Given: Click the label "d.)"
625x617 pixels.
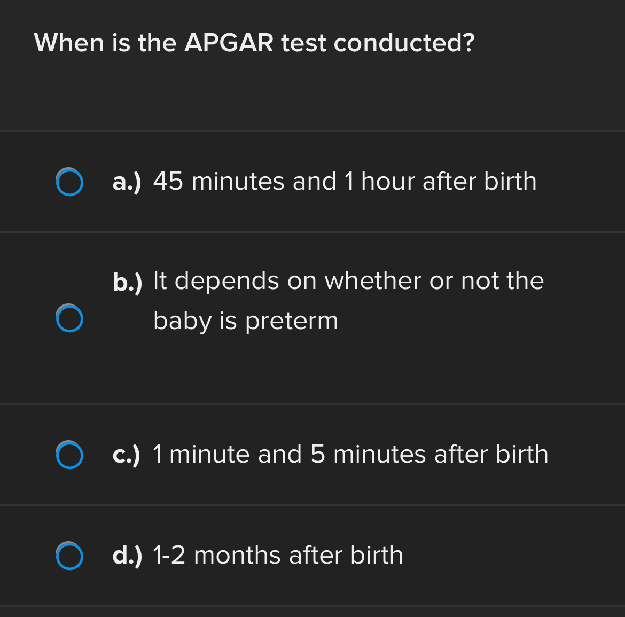Looking at the screenshot, I should (x=127, y=556).
